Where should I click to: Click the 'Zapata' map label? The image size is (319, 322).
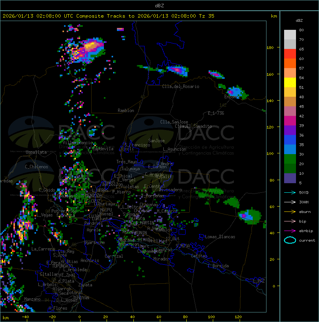click(85, 285)
